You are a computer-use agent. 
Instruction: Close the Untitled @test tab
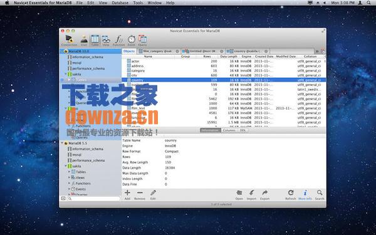click(222, 51)
